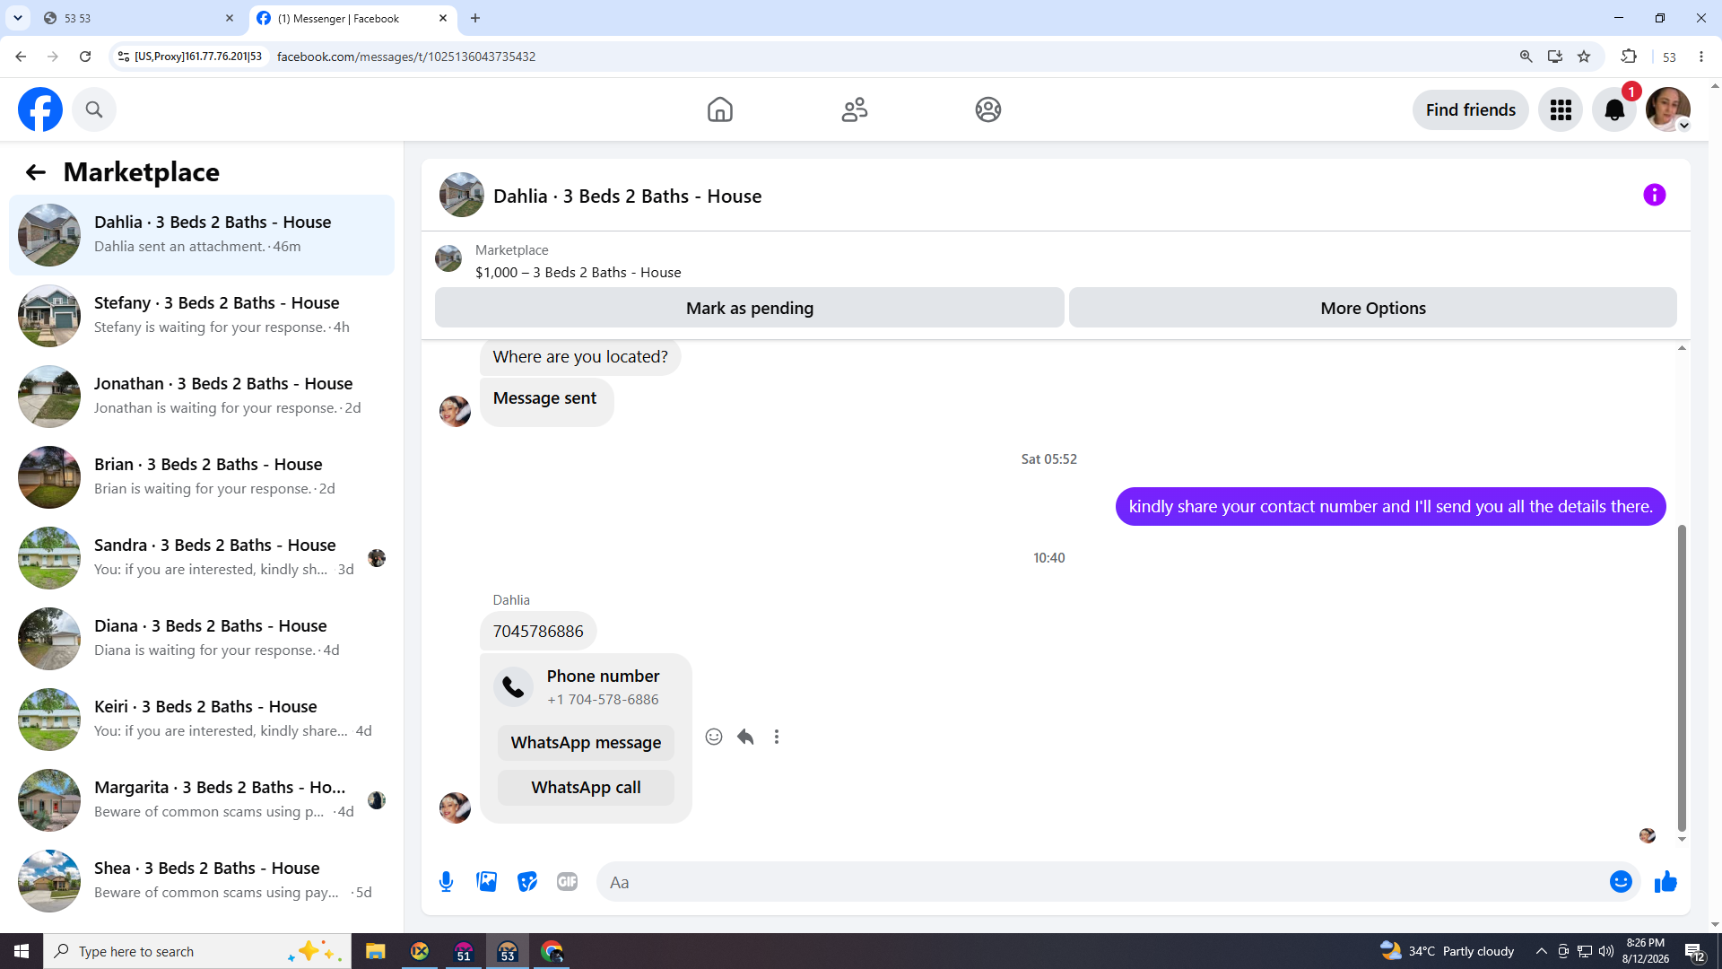The image size is (1722, 969).
Task: Open Dahlia's listing thumbnail in chat header
Action: click(x=462, y=195)
